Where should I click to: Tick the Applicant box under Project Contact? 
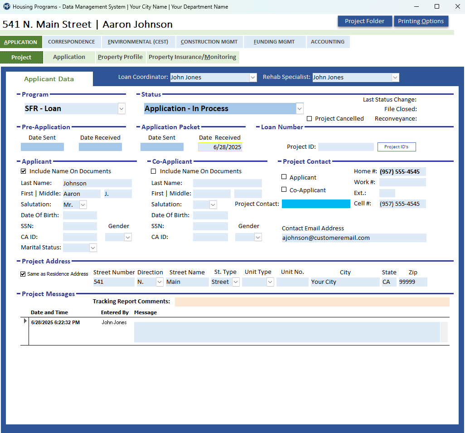pyautogui.click(x=284, y=177)
